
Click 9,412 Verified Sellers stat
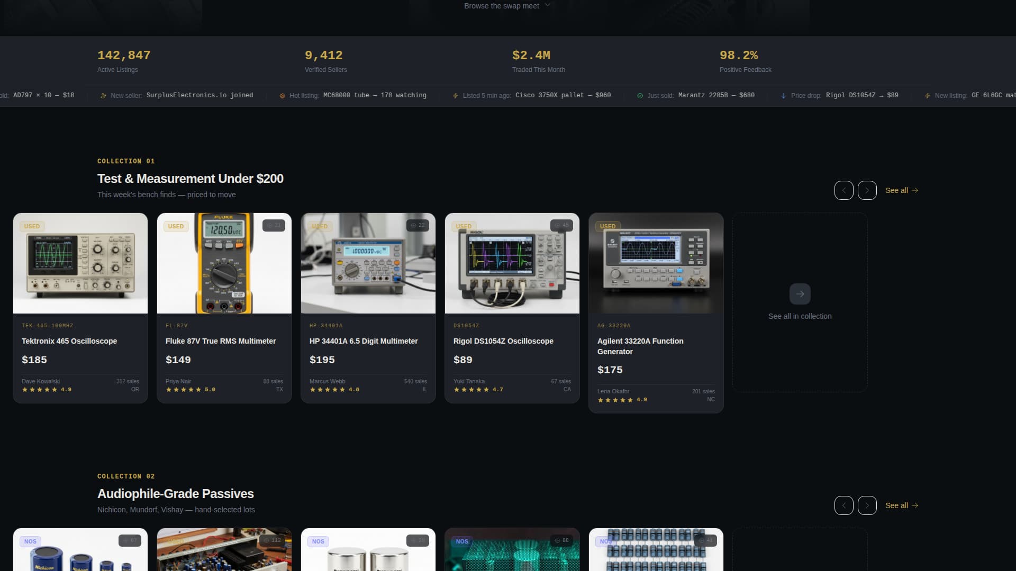click(x=325, y=61)
